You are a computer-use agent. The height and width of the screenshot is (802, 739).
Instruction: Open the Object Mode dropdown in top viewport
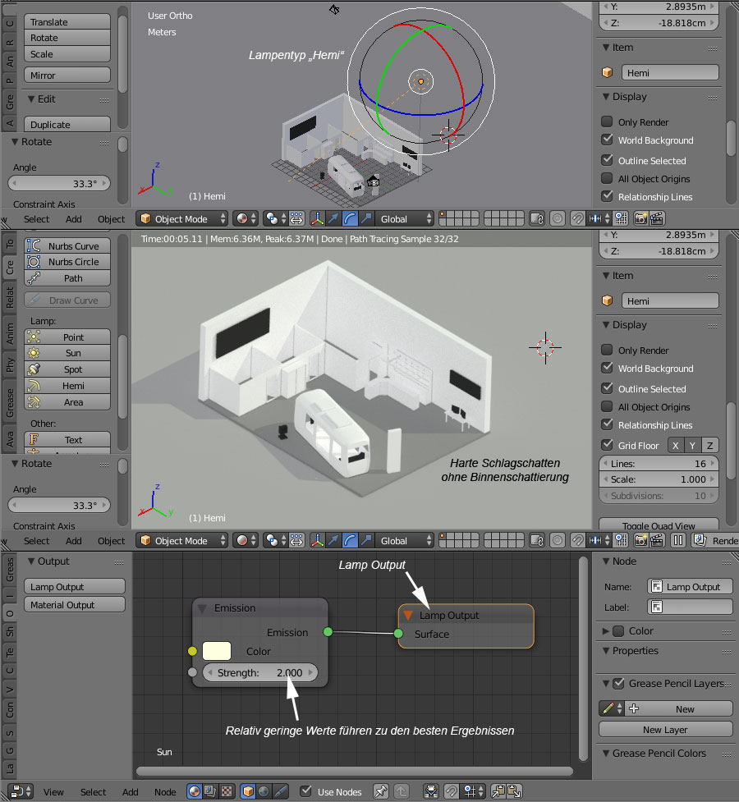182,219
